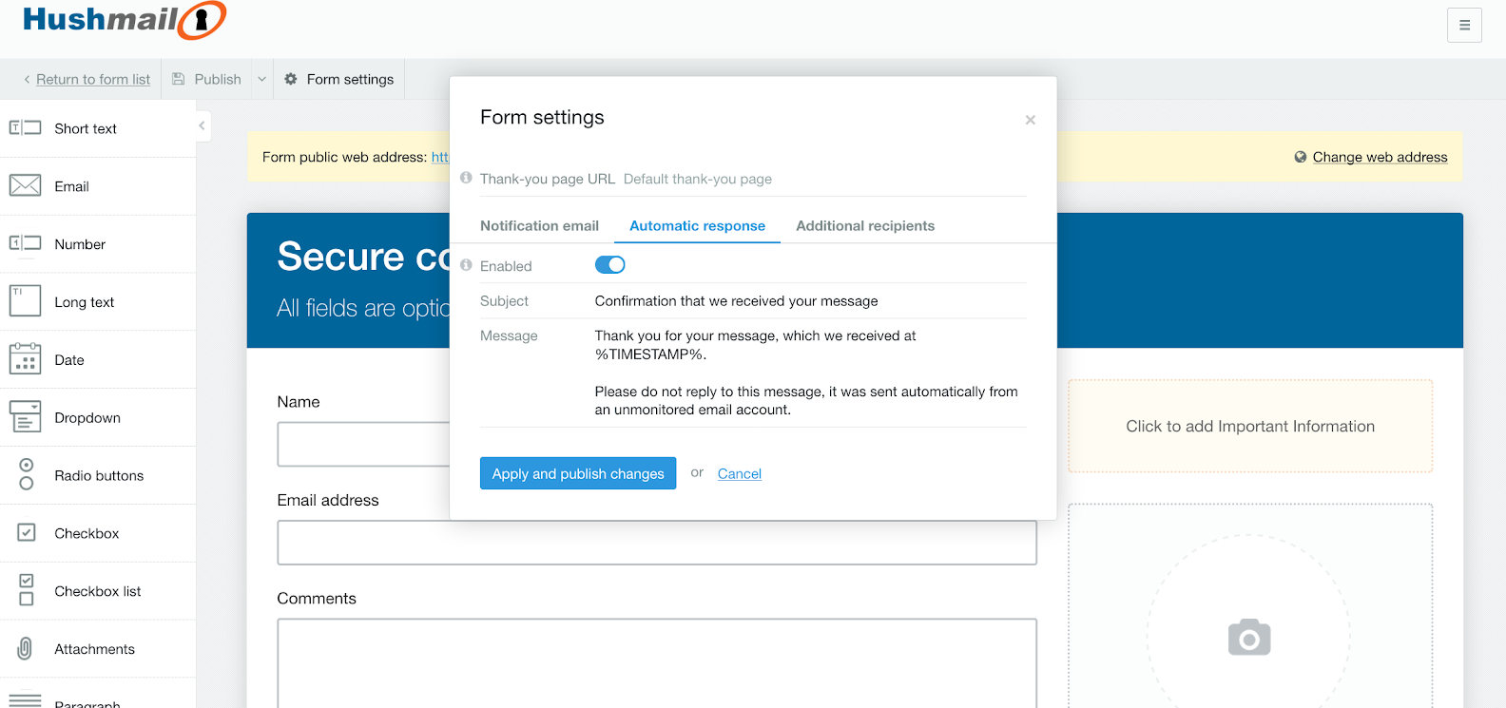The height and width of the screenshot is (708, 1506).
Task: Click into the Email address input field
Action: coord(657,543)
